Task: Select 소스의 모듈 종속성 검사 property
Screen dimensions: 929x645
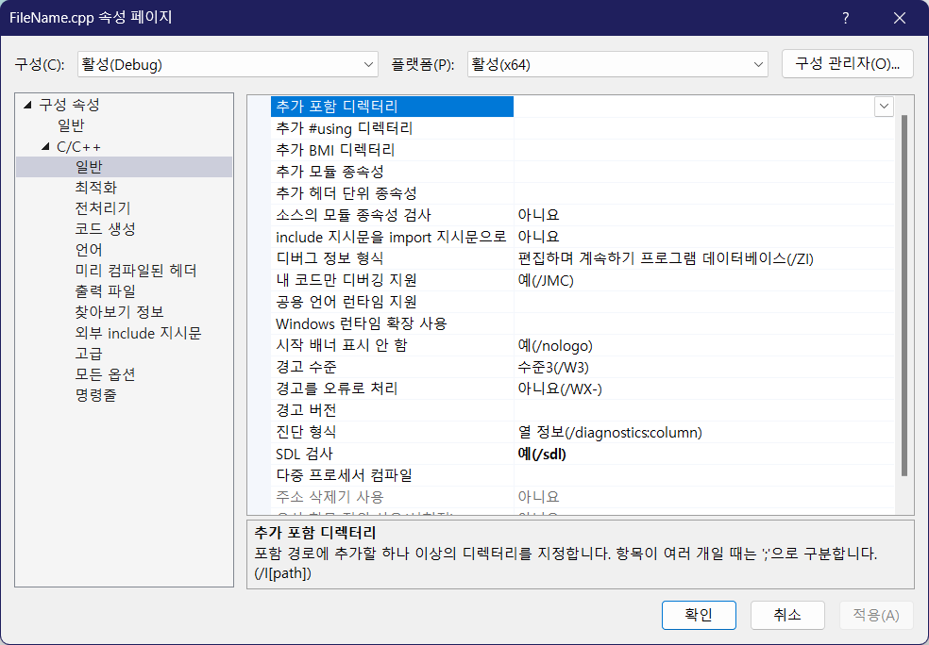Action: [x=392, y=215]
